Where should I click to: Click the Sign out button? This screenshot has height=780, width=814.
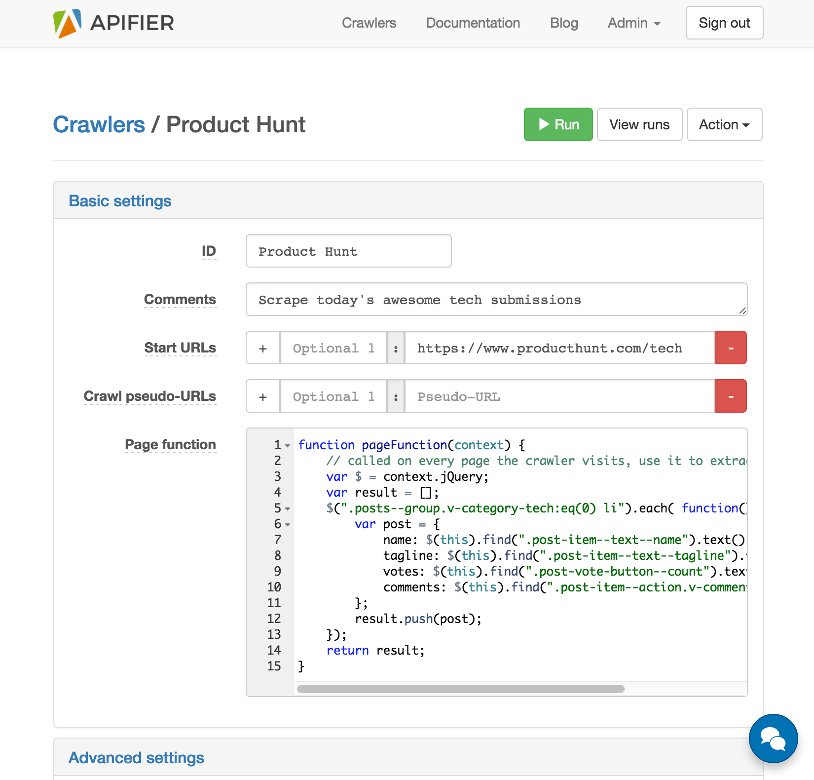click(724, 23)
